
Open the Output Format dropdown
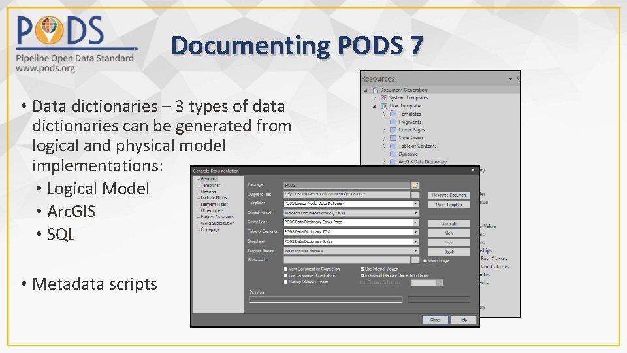415,213
